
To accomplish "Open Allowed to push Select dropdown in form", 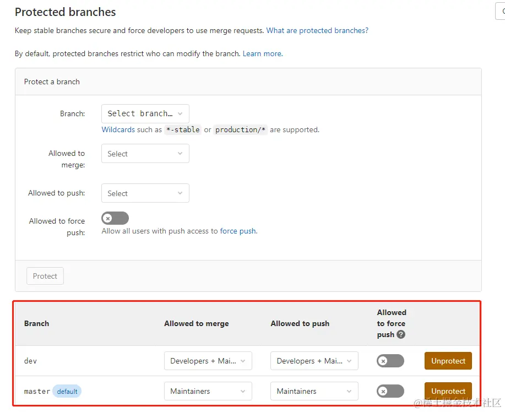I will tap(145, 193).
